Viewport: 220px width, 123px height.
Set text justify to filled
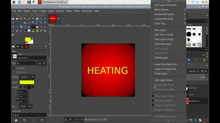pos(33,87)
